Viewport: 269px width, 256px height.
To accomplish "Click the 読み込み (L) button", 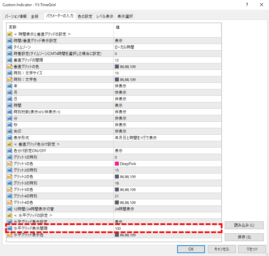I will (244, 225).
